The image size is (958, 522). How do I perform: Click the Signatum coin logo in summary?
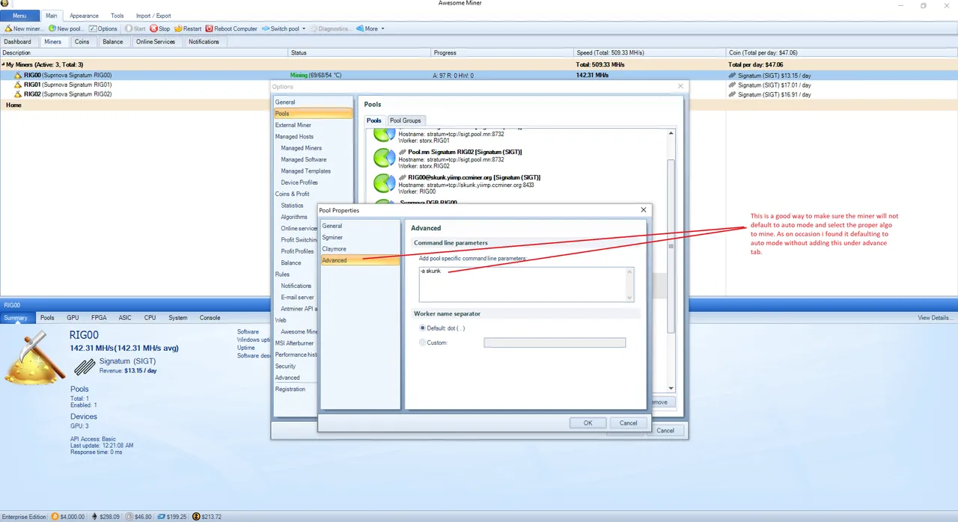pyautogui.click(x=85, y=366)
